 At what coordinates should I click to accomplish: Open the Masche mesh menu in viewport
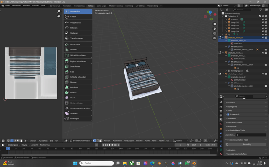(139, 141)
